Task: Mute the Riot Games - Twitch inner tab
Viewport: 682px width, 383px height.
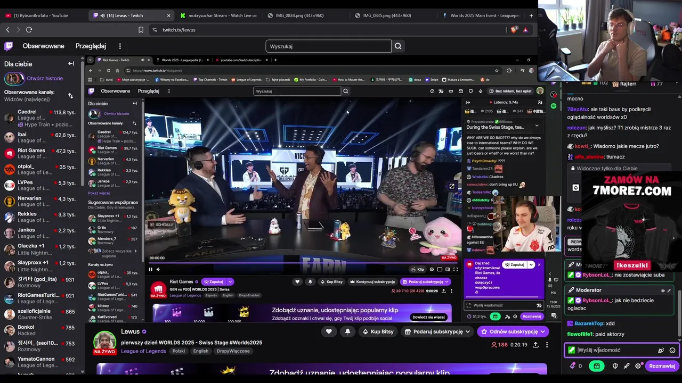Action: pos(142,60)
